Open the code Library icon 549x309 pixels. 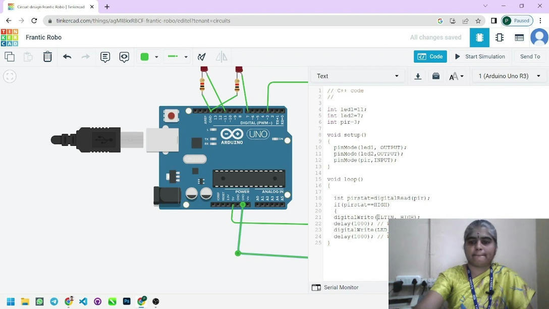435,76
